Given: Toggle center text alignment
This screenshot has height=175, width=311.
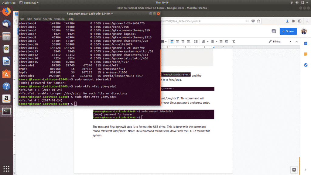Looking at the screenshot, I should pyautogui.click(x=177, y=41).
